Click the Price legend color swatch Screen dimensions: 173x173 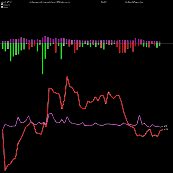[x=2, y=7]
